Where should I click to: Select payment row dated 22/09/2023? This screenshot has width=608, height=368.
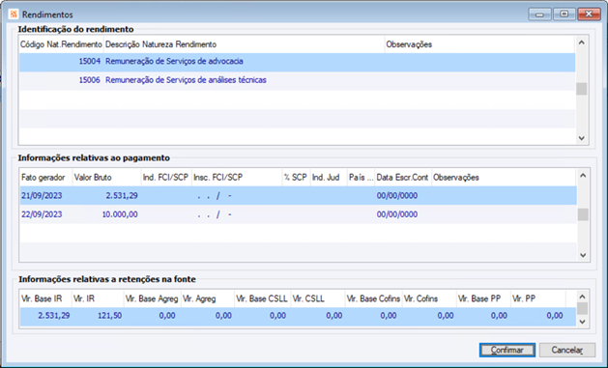tap(298, 214)
